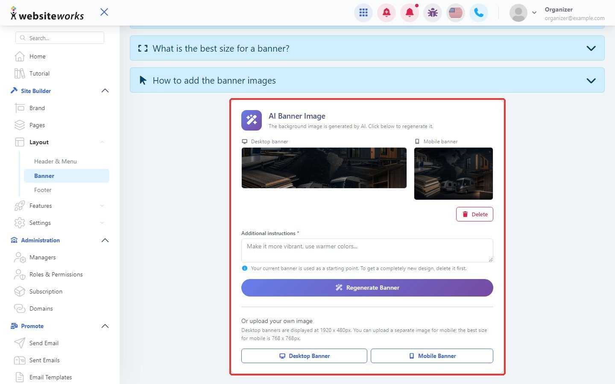Click the bug report icon
Screen dimensions: 615x384
(433, 13)
